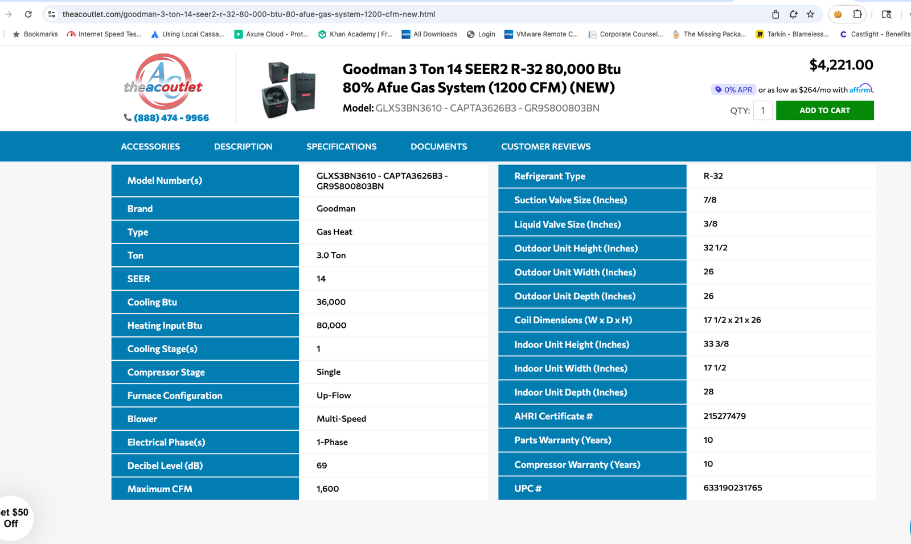This screenshot has width=911, height=544.
Task: Click the Decibel Level value '69'
Action: (x=322, y=465)
